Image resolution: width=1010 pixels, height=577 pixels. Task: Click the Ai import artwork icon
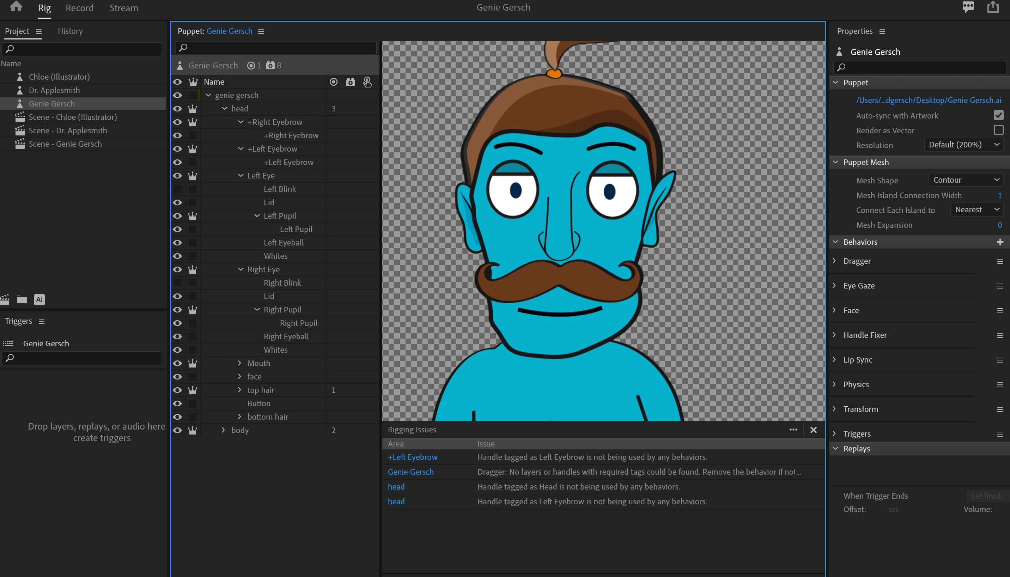coord(39,299)
